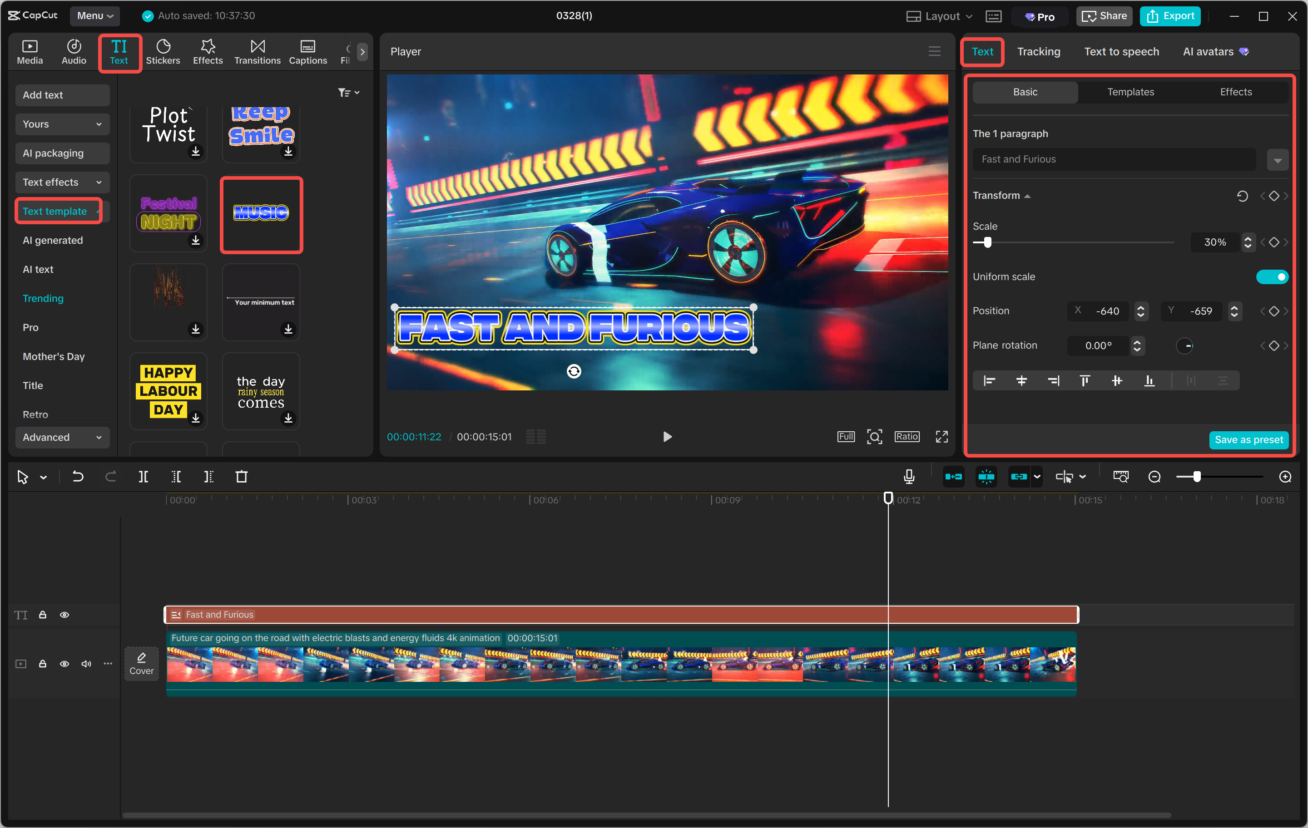Click Save as preset
This screenshot has width=1308, height=828.
(x=1249, y=440)
